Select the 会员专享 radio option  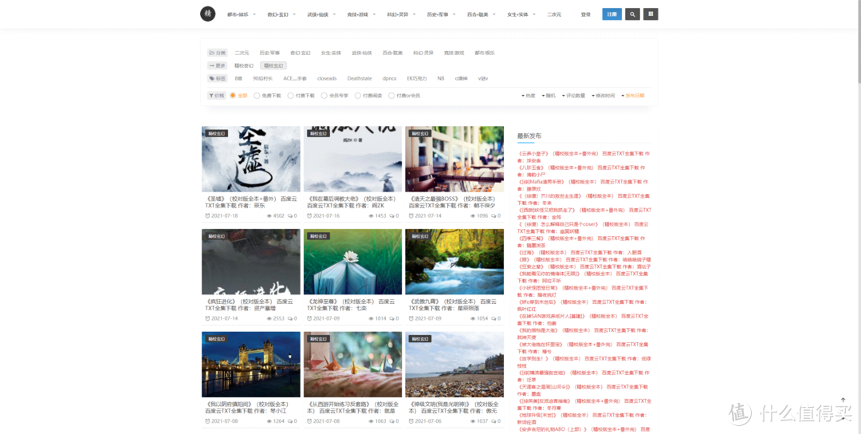pos(324,96)
